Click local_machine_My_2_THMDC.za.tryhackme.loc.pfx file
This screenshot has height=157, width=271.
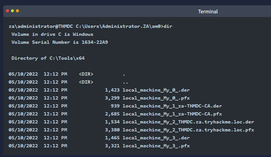point(188,130)
